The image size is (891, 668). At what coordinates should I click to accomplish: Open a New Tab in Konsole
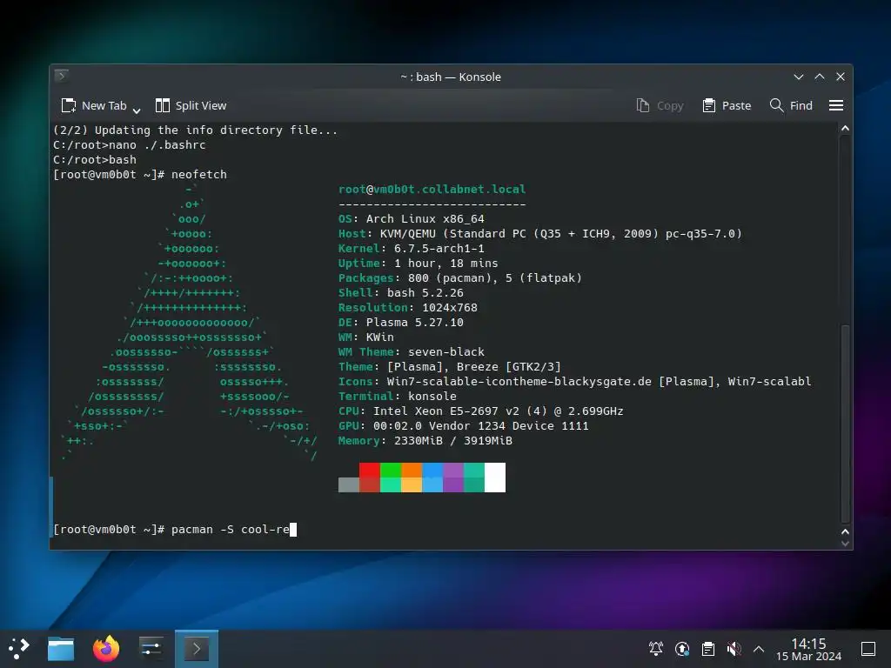pos(94,105)
